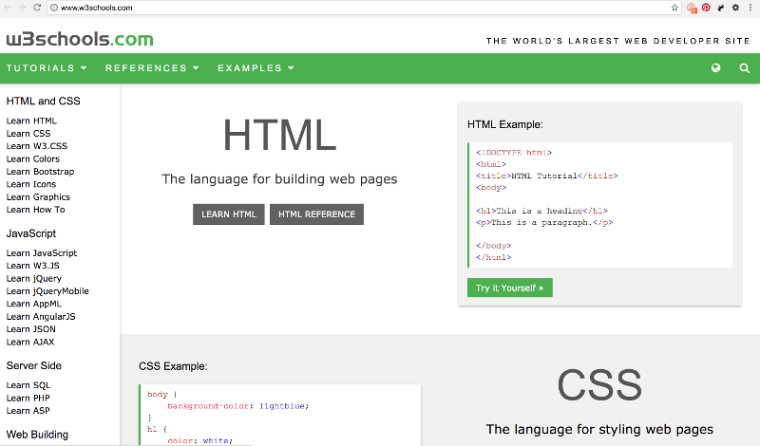Click the large HTML heading

pyautogui.click(x=279, y=135)
